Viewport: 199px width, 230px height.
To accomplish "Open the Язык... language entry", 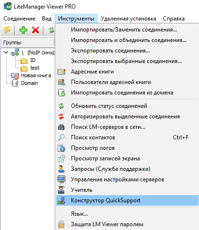I will [x=127, y=214].
